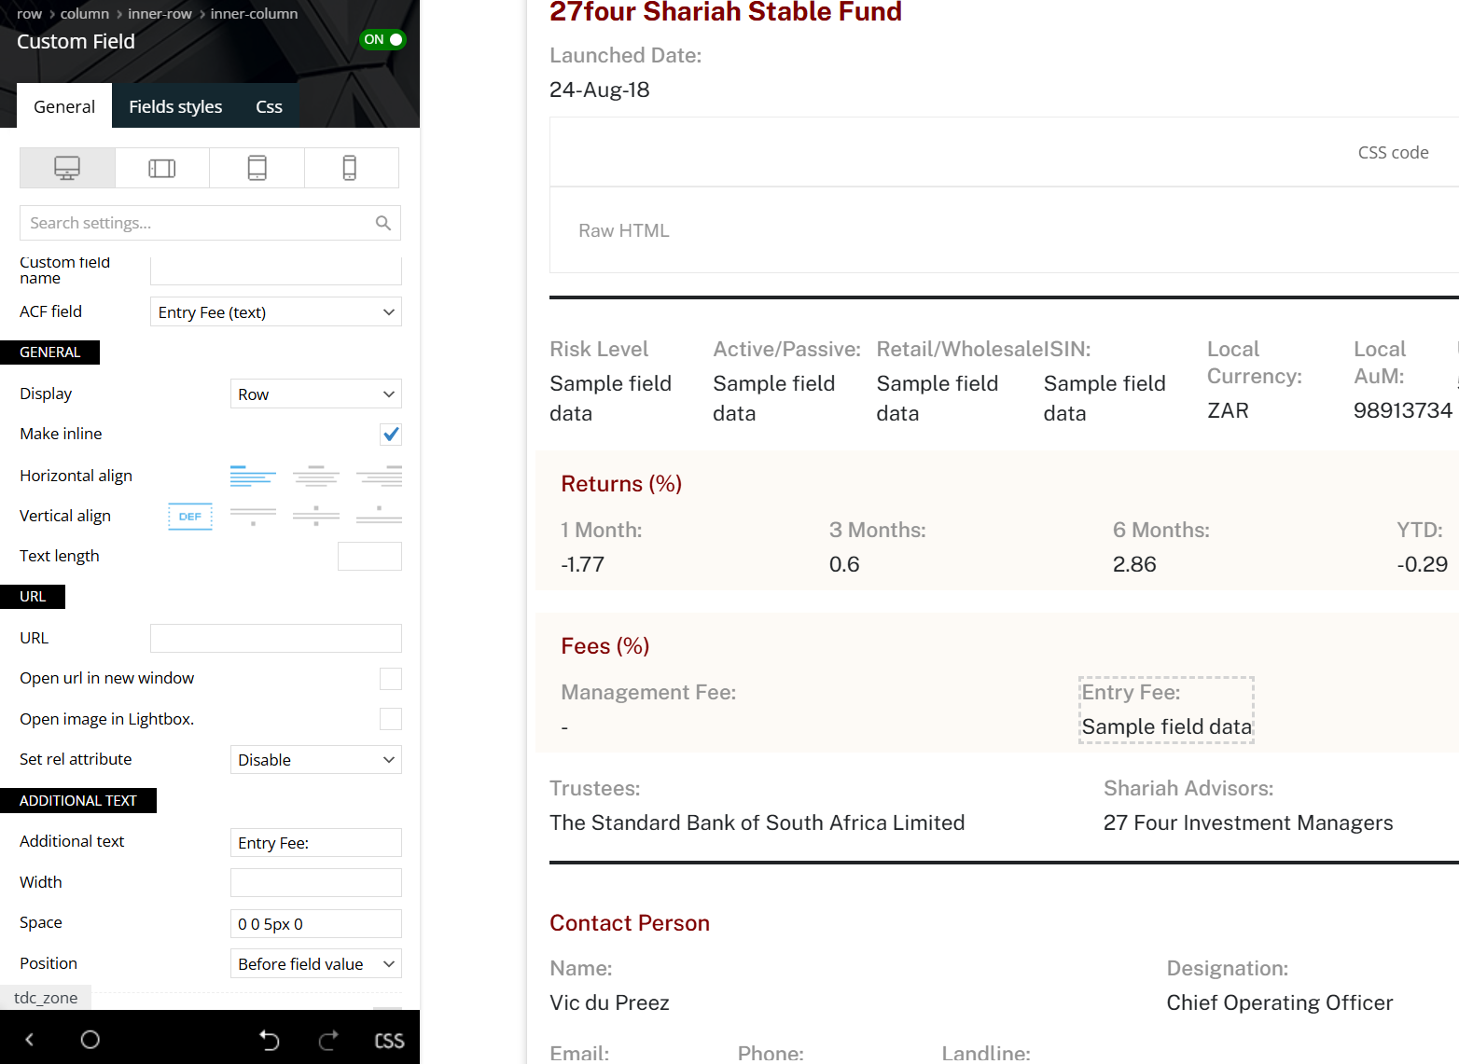Open the CSS editor from bottom bar
This screenshot has height=1064, width=1459.
[x=389, y=1041]
